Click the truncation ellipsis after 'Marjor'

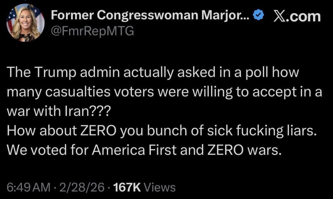tap(245, 18)
